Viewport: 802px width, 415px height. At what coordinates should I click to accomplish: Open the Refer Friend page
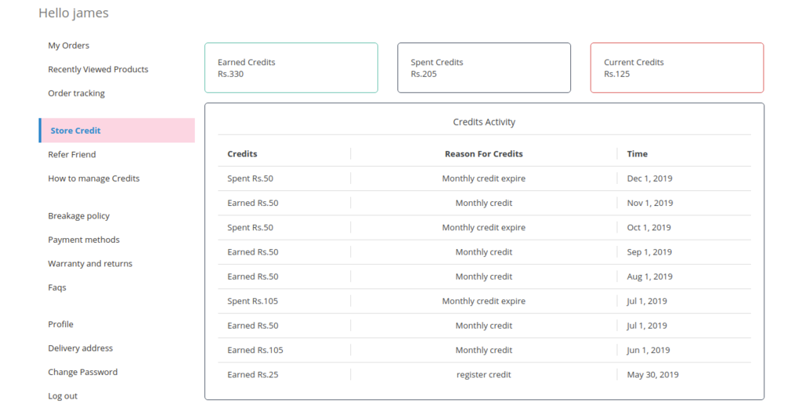(71, 154)
